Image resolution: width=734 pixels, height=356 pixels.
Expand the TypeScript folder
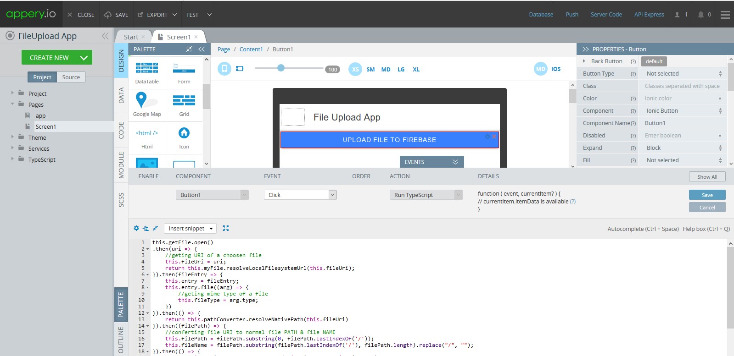click(12, 159)
